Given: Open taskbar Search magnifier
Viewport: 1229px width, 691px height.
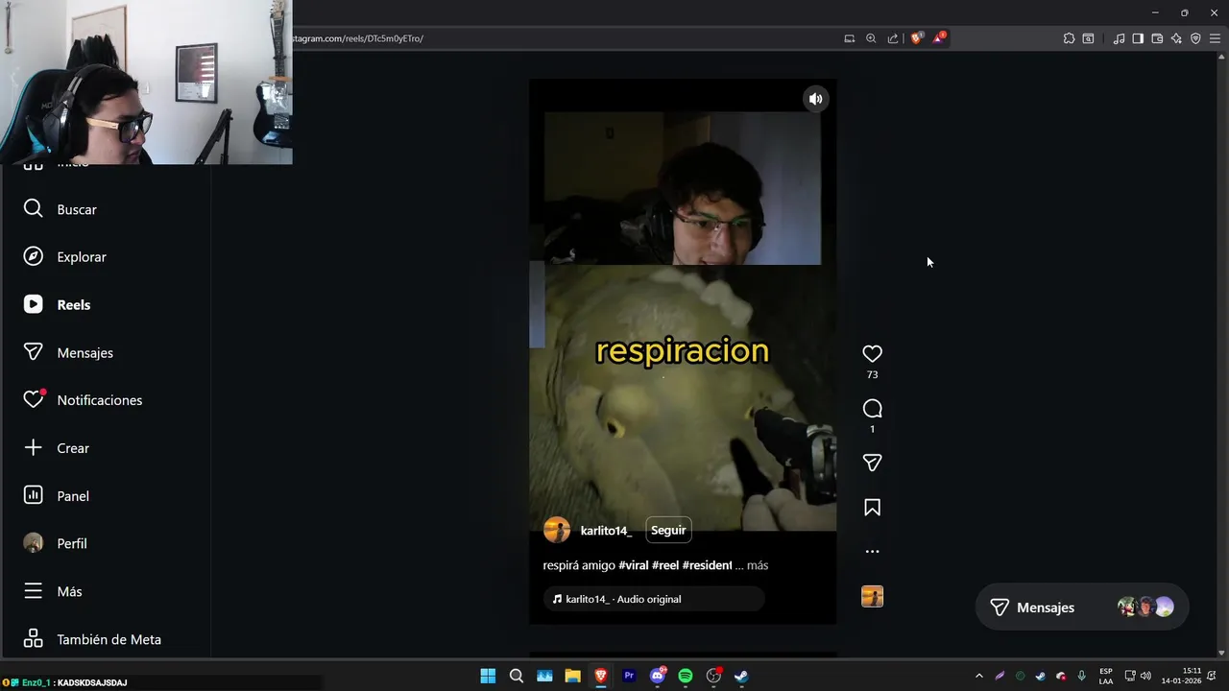Looking at the screenshot, I should point(517,676).
